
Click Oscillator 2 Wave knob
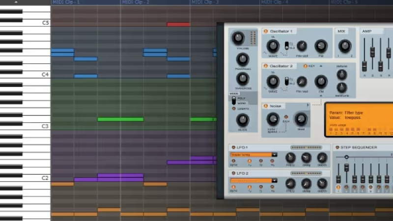[273, 82]
